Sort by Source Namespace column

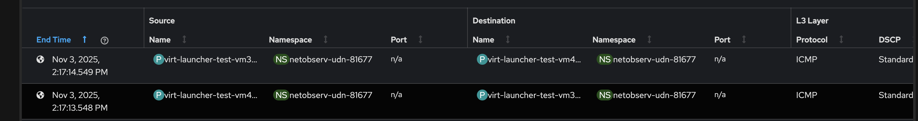[325, 40]
